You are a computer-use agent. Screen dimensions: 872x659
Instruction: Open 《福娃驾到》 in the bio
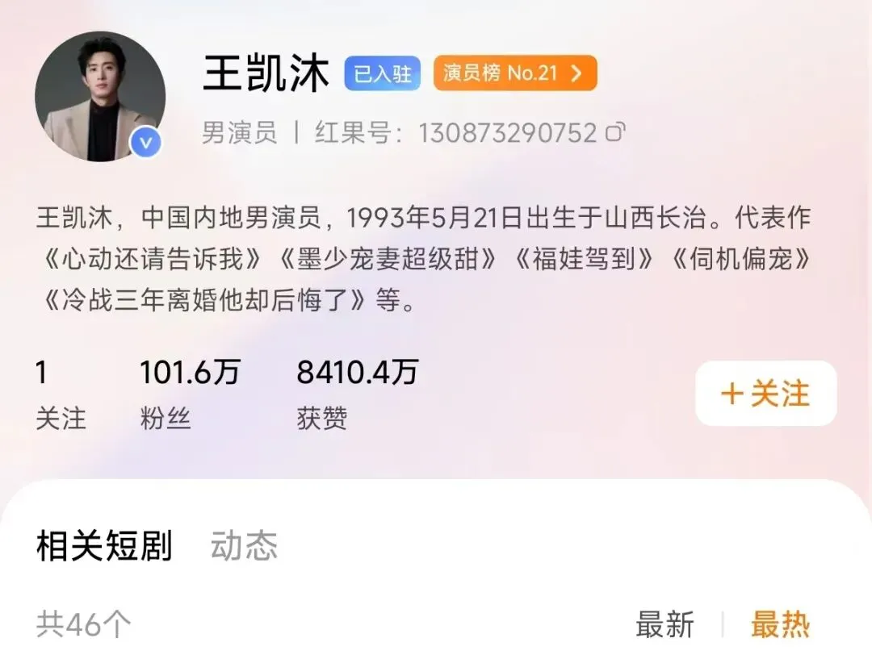(584, 259)
